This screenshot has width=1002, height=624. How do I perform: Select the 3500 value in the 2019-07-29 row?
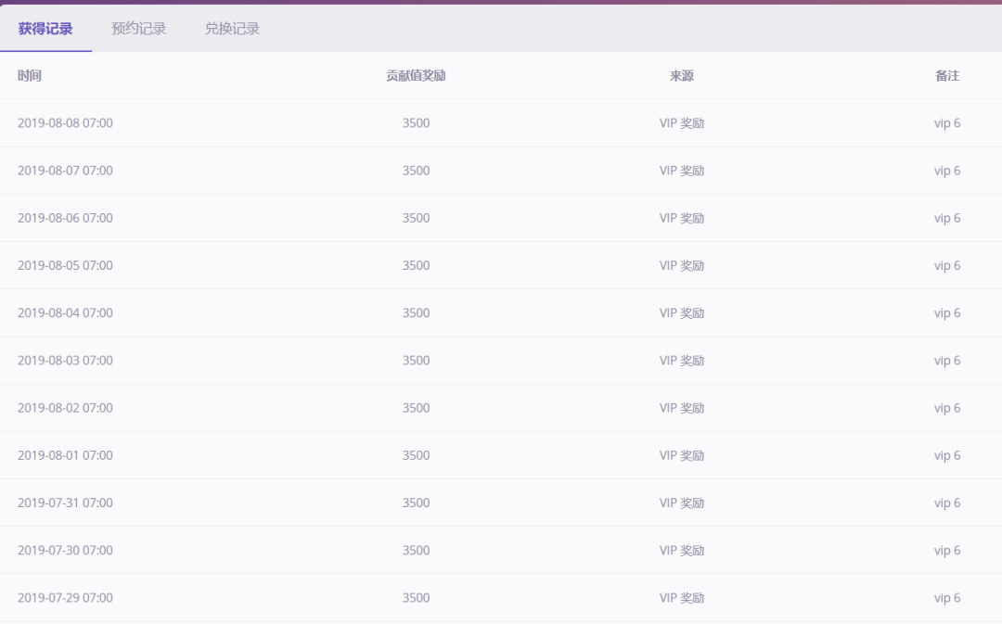pyautogui.click(x=416, y=598)
